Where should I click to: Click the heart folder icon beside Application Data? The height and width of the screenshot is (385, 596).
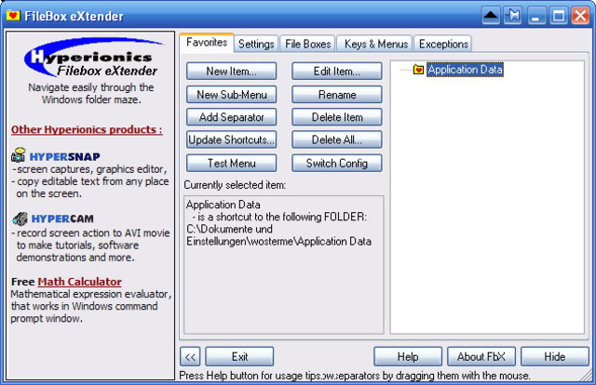(x=418, y=70)
